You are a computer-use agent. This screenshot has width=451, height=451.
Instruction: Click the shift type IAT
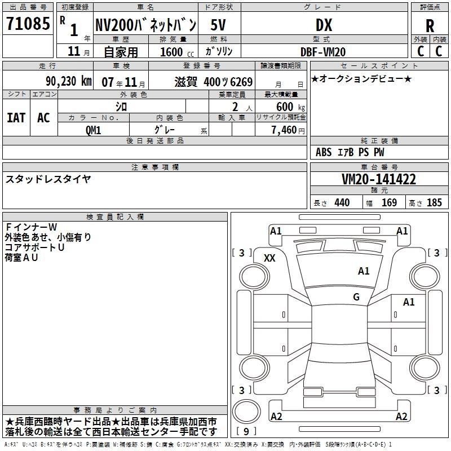tap(16, 118)
